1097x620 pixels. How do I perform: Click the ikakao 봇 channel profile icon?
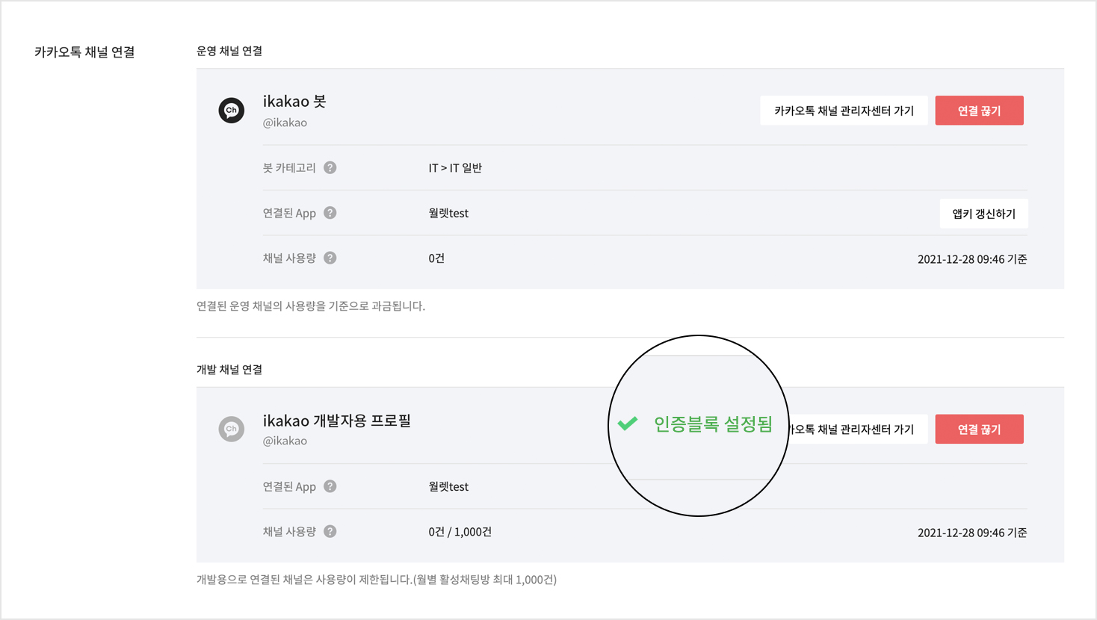232,111
